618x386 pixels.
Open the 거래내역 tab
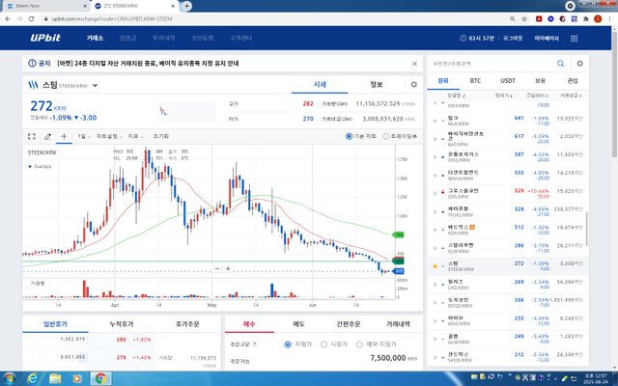(399, 324)
